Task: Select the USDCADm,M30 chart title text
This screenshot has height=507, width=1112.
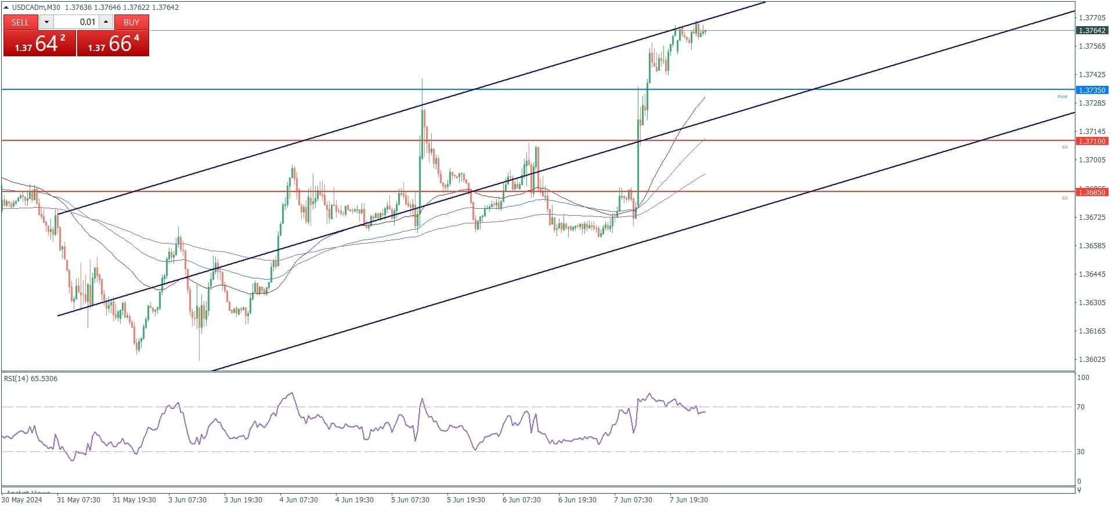Action: point(36,8)
